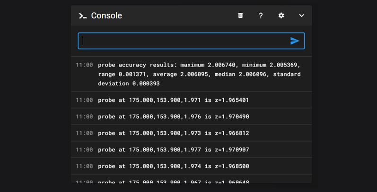The height and width of the screenshot is (192, 377).
Task: Clear the console with the trash icon
Action: point(240,16)
